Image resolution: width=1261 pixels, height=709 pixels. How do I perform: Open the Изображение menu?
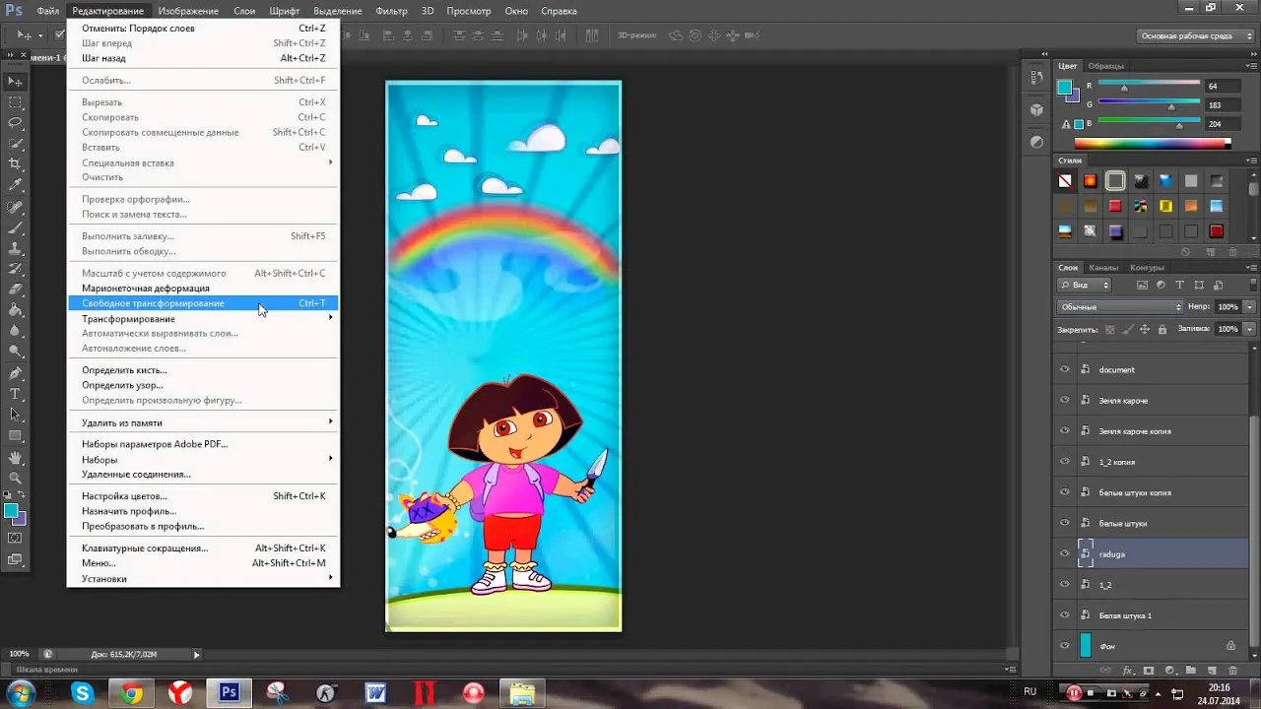188,11
